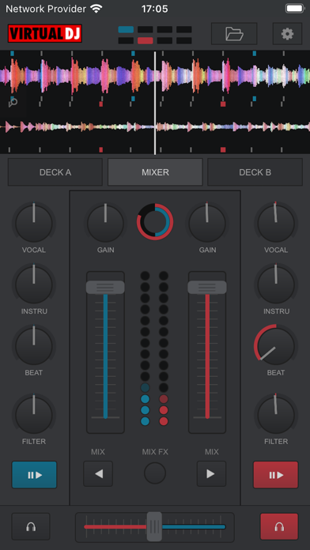Click the right deck VOCAL knob
This screenshot has height=550, width=310.
[x=276, y=224]
